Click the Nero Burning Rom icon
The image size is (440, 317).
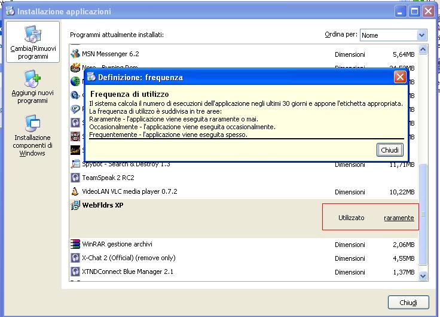[75, 68]
